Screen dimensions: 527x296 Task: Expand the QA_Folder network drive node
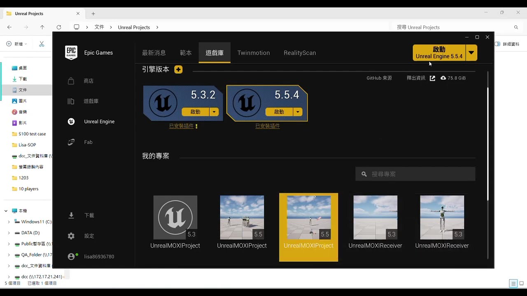click(9, 255)
